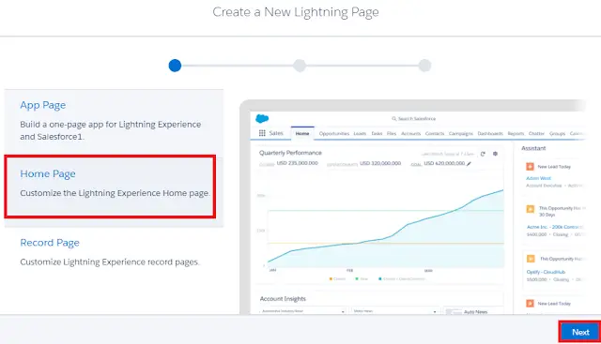Select the Home tab in preview
The image size is (601, 344).
pyautogui.click(x=302, y=133)
